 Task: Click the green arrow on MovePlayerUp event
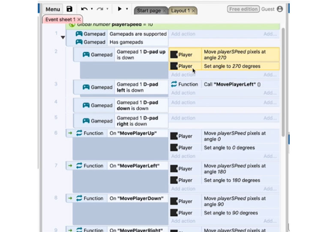pos(70,133)
